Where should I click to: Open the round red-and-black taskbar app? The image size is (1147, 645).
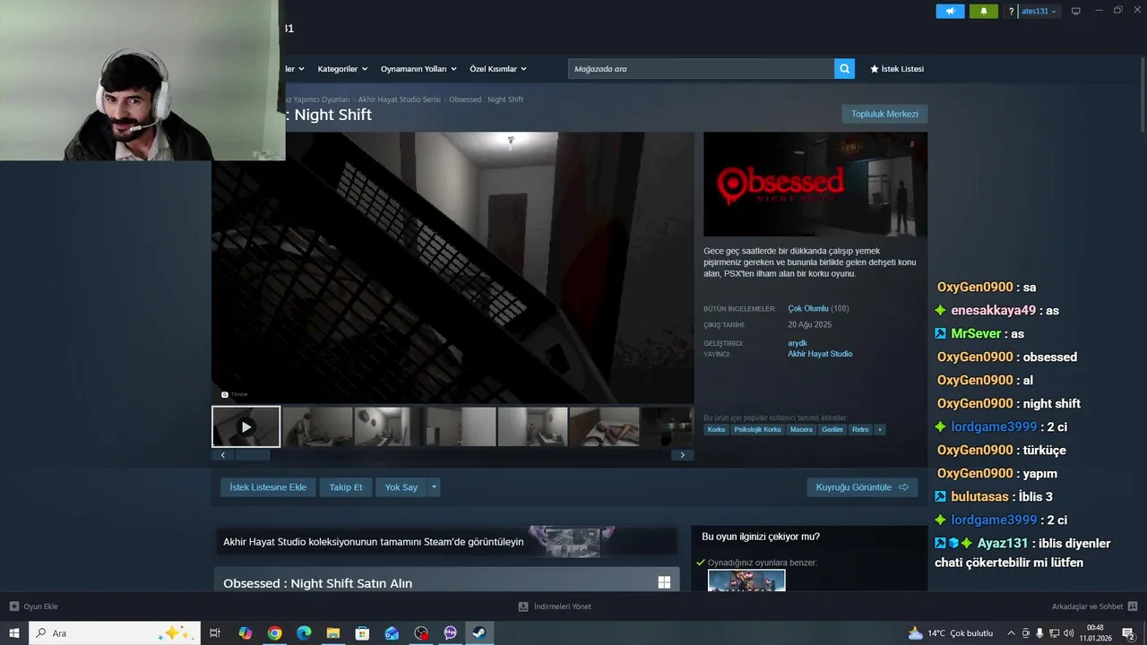point(421,633)
